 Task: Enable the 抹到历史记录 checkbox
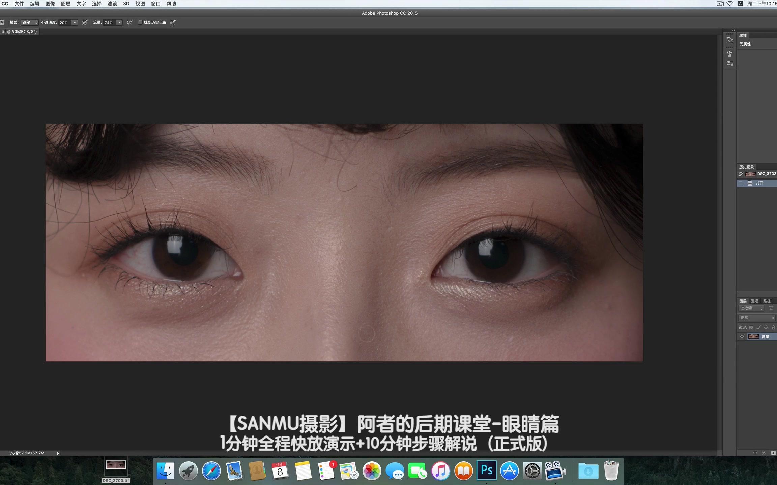(140, 23)
